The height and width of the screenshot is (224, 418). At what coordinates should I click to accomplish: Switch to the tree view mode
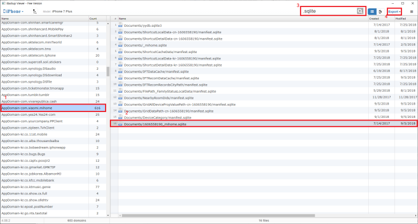coord(380,11)
